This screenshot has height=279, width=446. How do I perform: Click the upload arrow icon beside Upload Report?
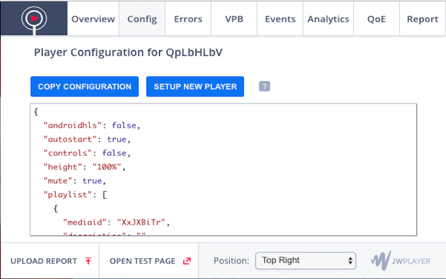coord(88,261)
